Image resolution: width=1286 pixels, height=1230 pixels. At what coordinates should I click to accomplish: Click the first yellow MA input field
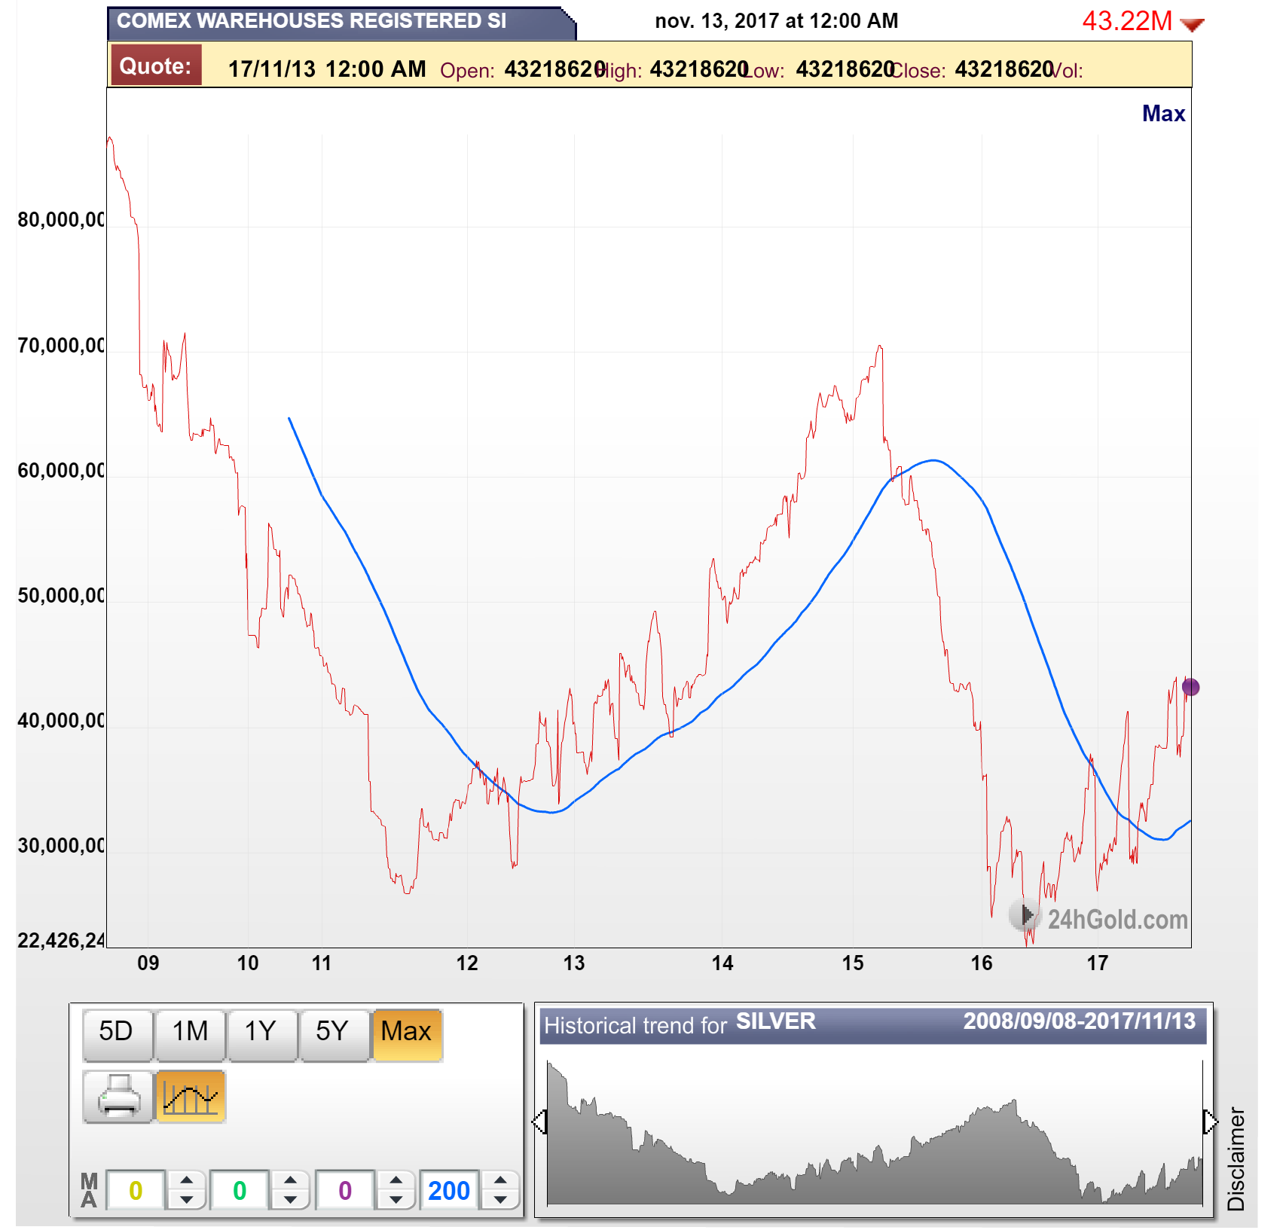(136, 1190)
